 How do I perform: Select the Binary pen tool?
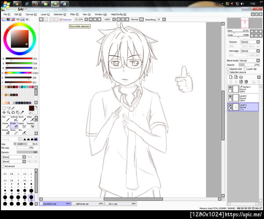(14, 132)
